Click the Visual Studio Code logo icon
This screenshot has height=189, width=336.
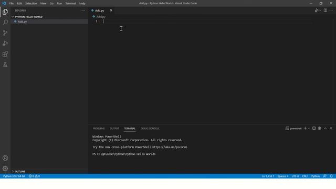tap(4, 3)
